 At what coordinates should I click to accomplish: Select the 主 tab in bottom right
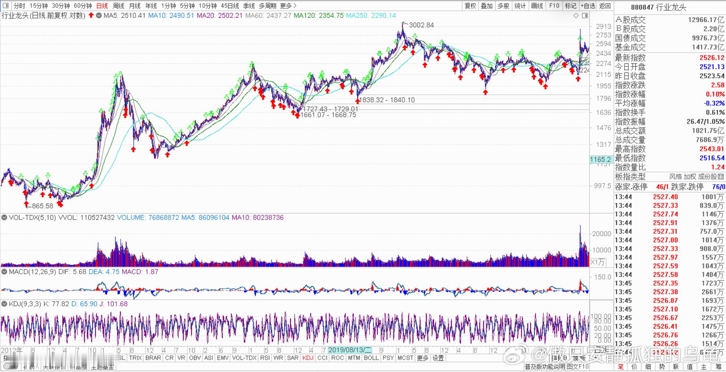(x=703, y=367)
